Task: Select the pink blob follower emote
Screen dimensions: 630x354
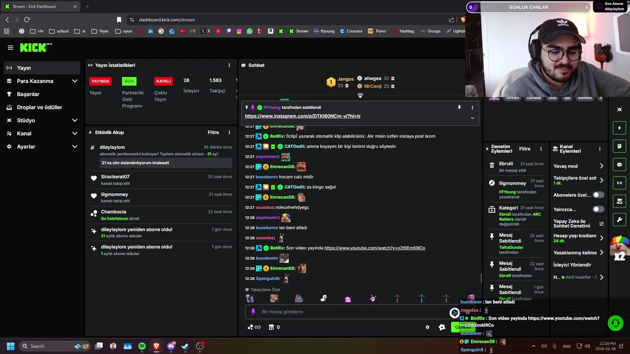Action: pos(348,298)
